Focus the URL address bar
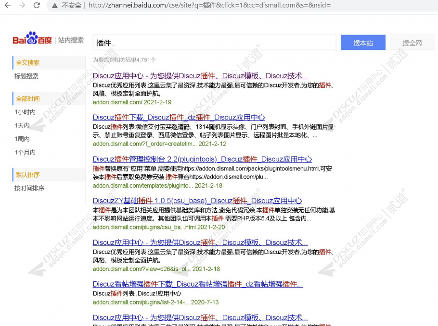Screen dimensions: 438x326 click(209, 5)
